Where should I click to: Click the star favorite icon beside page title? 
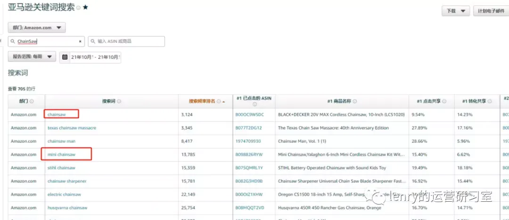[85, 8]
